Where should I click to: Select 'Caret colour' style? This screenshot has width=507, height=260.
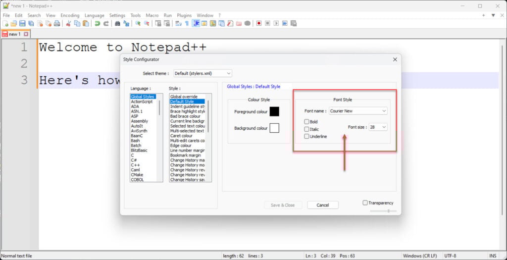(181, 136)
